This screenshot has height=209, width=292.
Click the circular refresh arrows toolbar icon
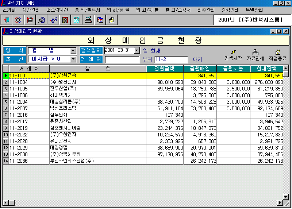(18, 20)
